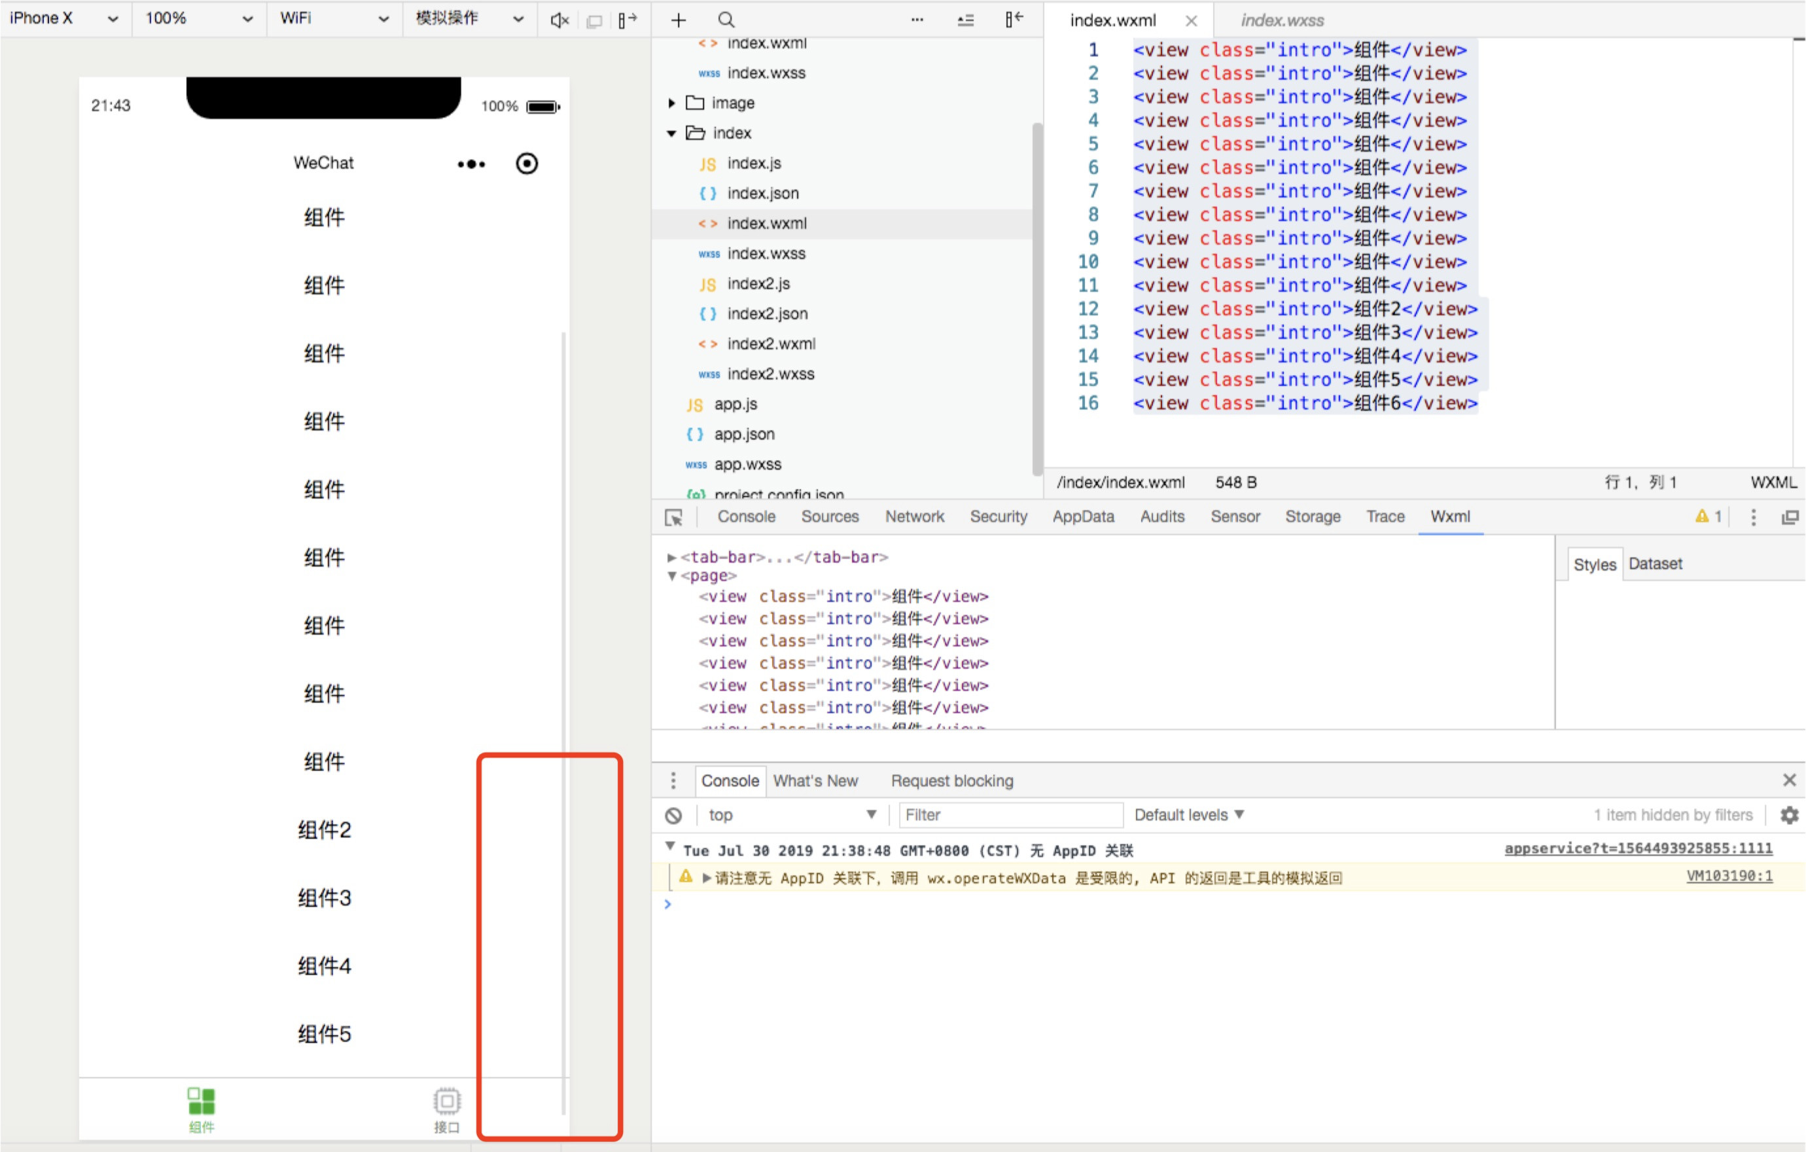
Task: Open console settings gear icon
Action: (1790, 816)
